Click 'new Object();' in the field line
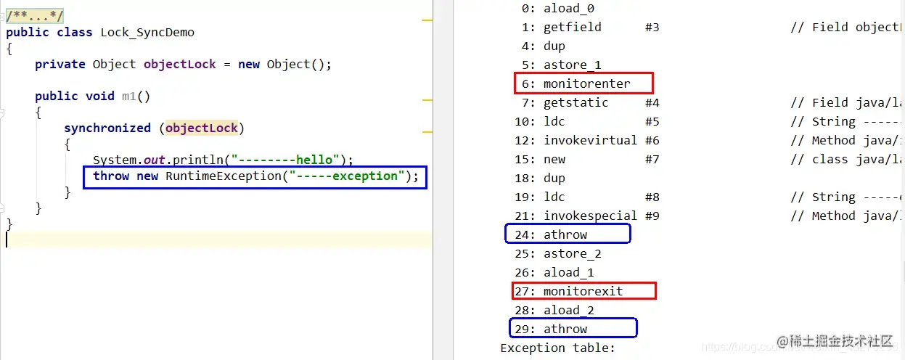The height and width of the screenshot is (360, 905). pyautogui.click(x=284, y=64)
